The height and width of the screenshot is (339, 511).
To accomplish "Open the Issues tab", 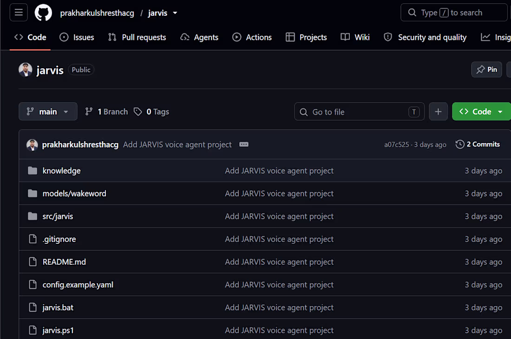I will click(x=77, y=38).
